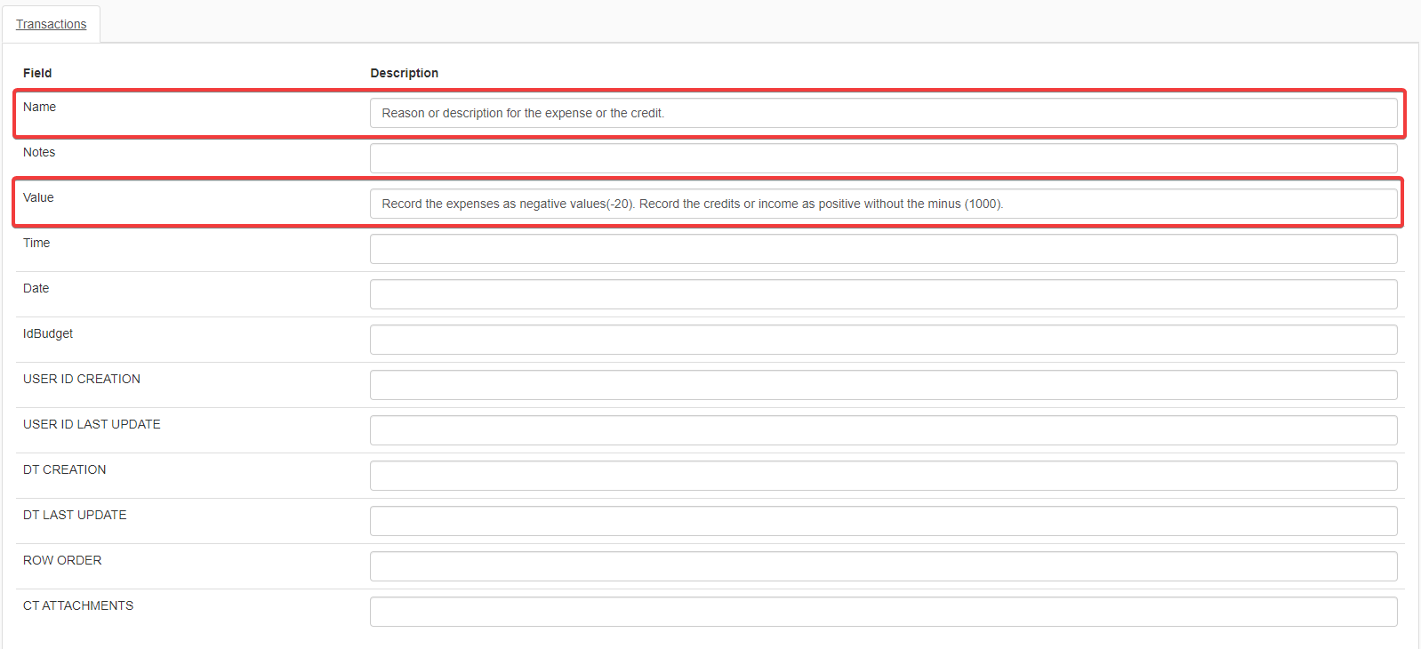Focus the Notes description text box
This screenshot has height=649, width=1421.
pyautogui.click(x=882, y=158)
